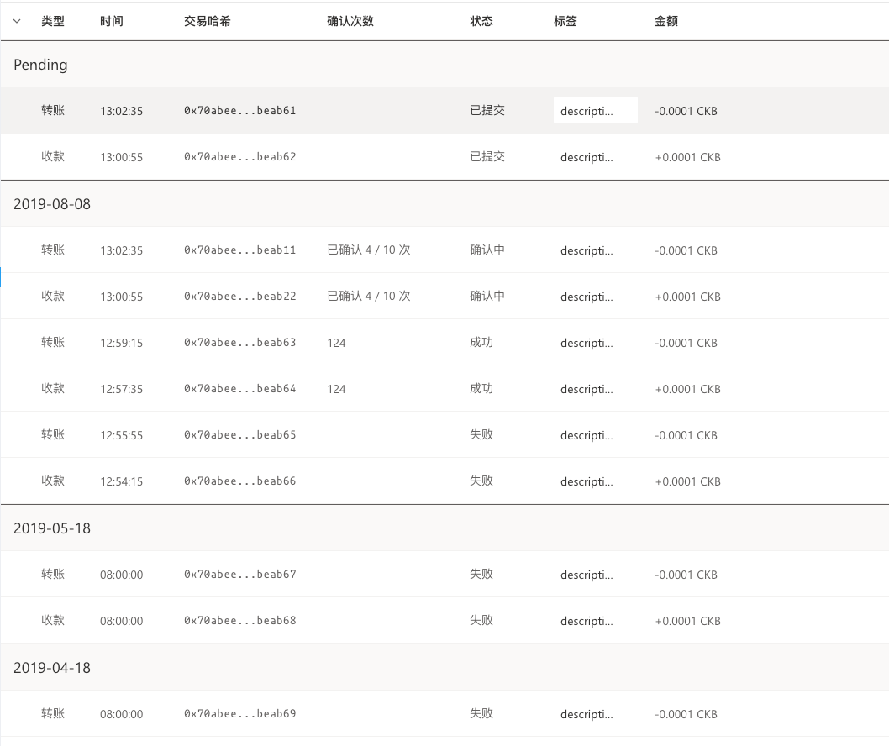Open transaction hash 0x70abee...beab63

[x=239, y=343]
